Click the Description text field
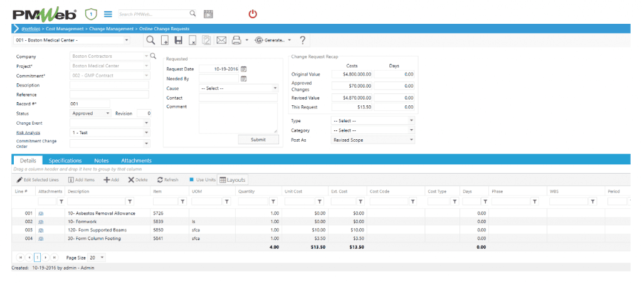Viewport: 642px width, 284px height. (x=110, y=85)
